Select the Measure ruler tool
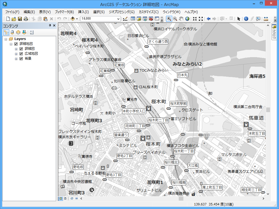Viewport: 279px width, 209px height. click(266, 19)
